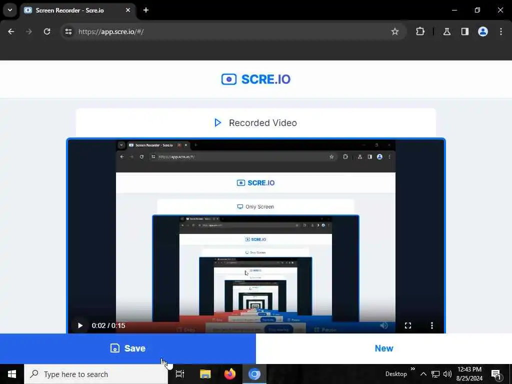Open Task View on the taskbar
The width and height of the screenshot is (512, 384).
[180, 374]
